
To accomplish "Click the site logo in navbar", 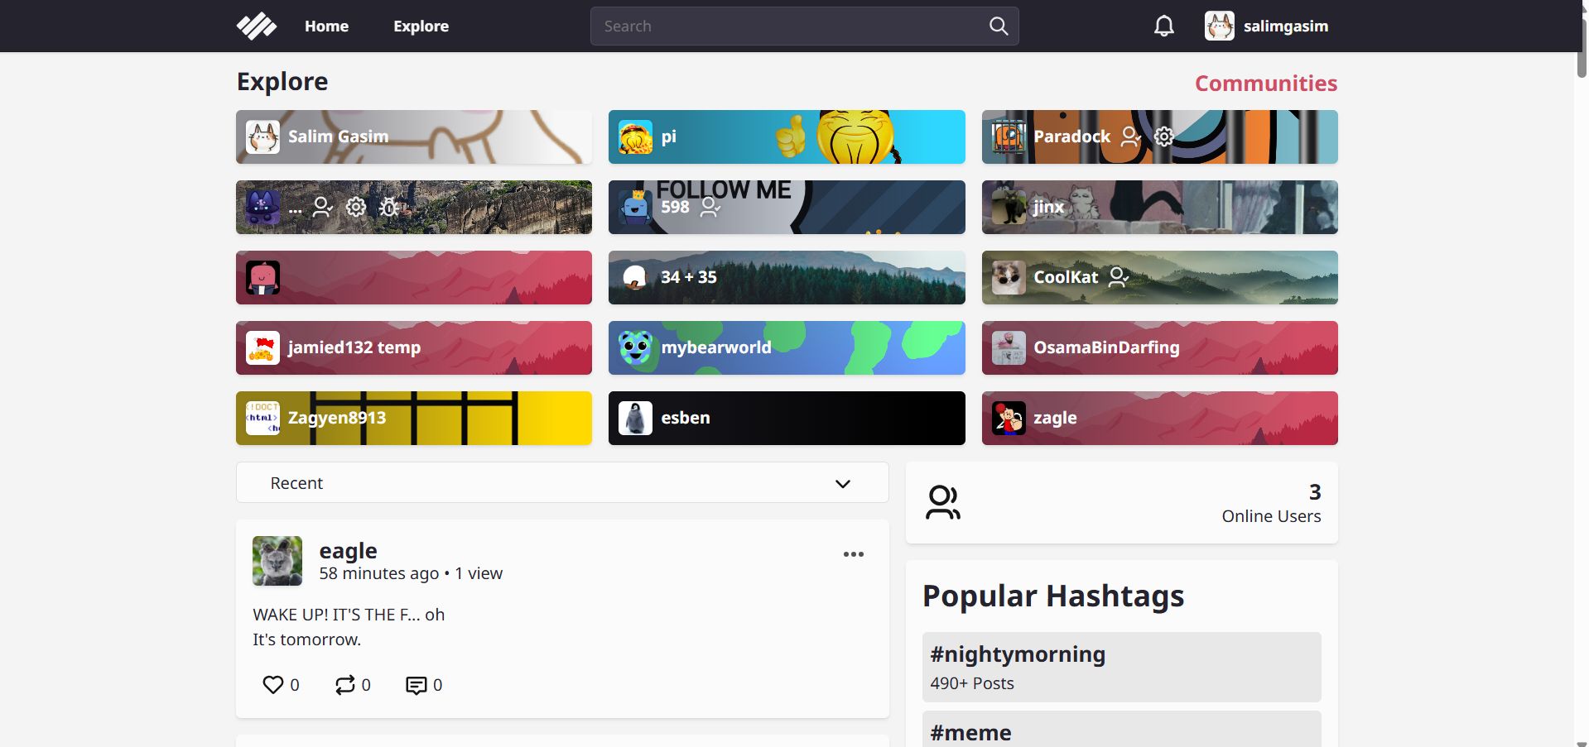I will [x=257, y=26].
